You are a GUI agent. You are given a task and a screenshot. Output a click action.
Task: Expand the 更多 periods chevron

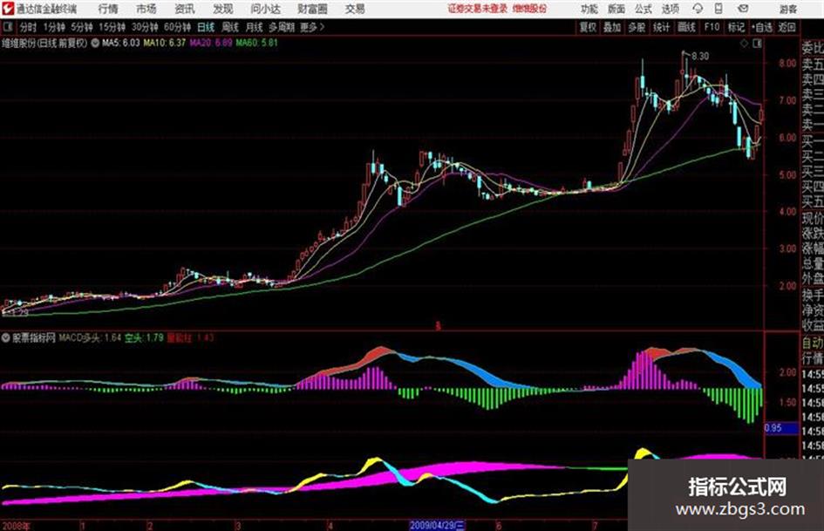tap(322, 27)
